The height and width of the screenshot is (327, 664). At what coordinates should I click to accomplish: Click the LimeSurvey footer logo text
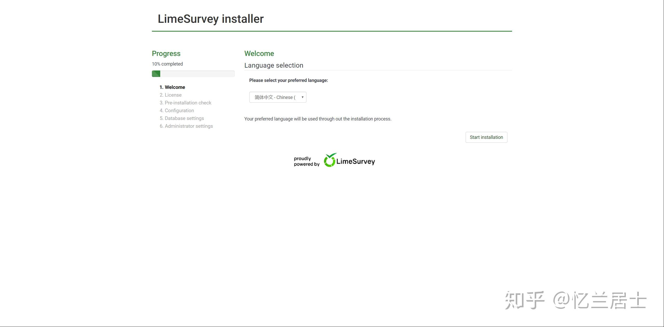point(356,161)
